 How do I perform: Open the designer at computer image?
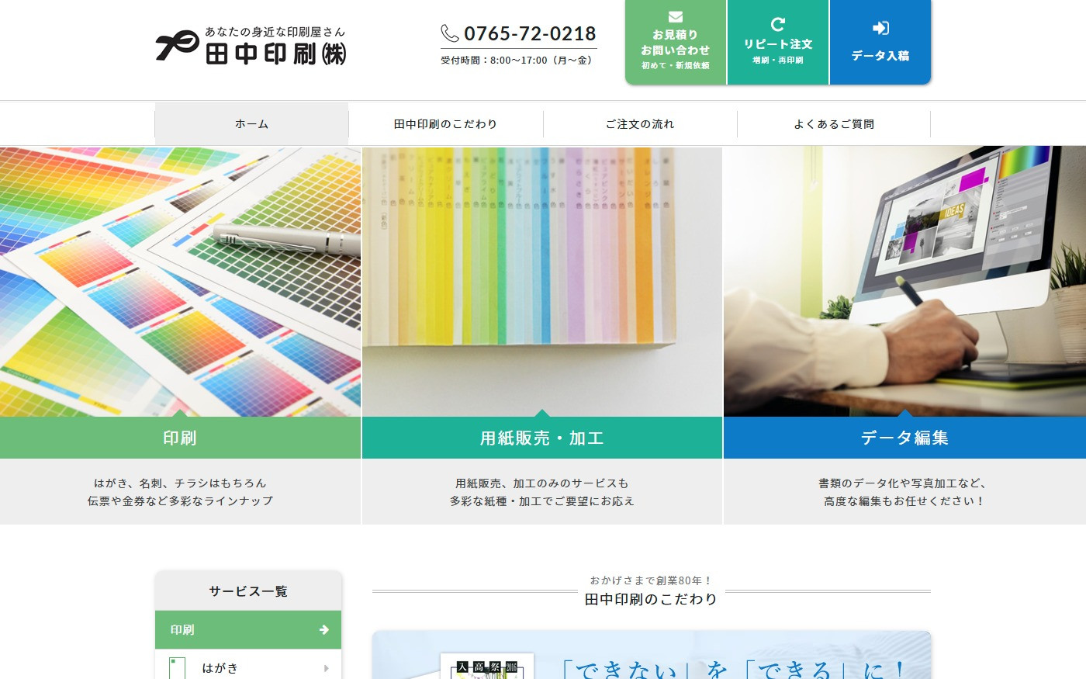click(904, 281)
